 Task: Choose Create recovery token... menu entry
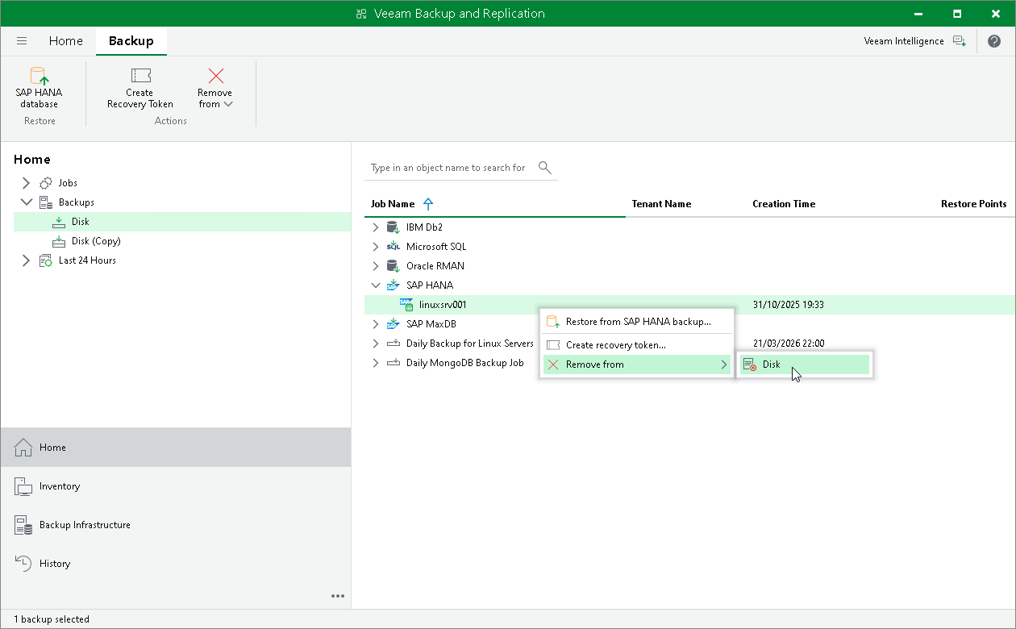[x=637, y=345]
